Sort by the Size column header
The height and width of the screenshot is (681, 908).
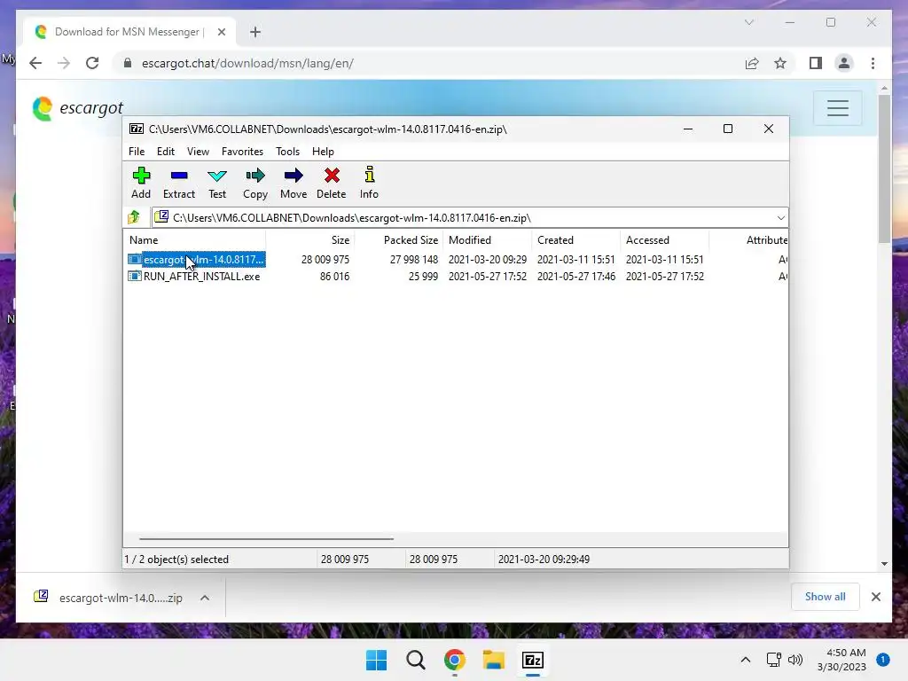pyautogui.click(x=309, y=239)
